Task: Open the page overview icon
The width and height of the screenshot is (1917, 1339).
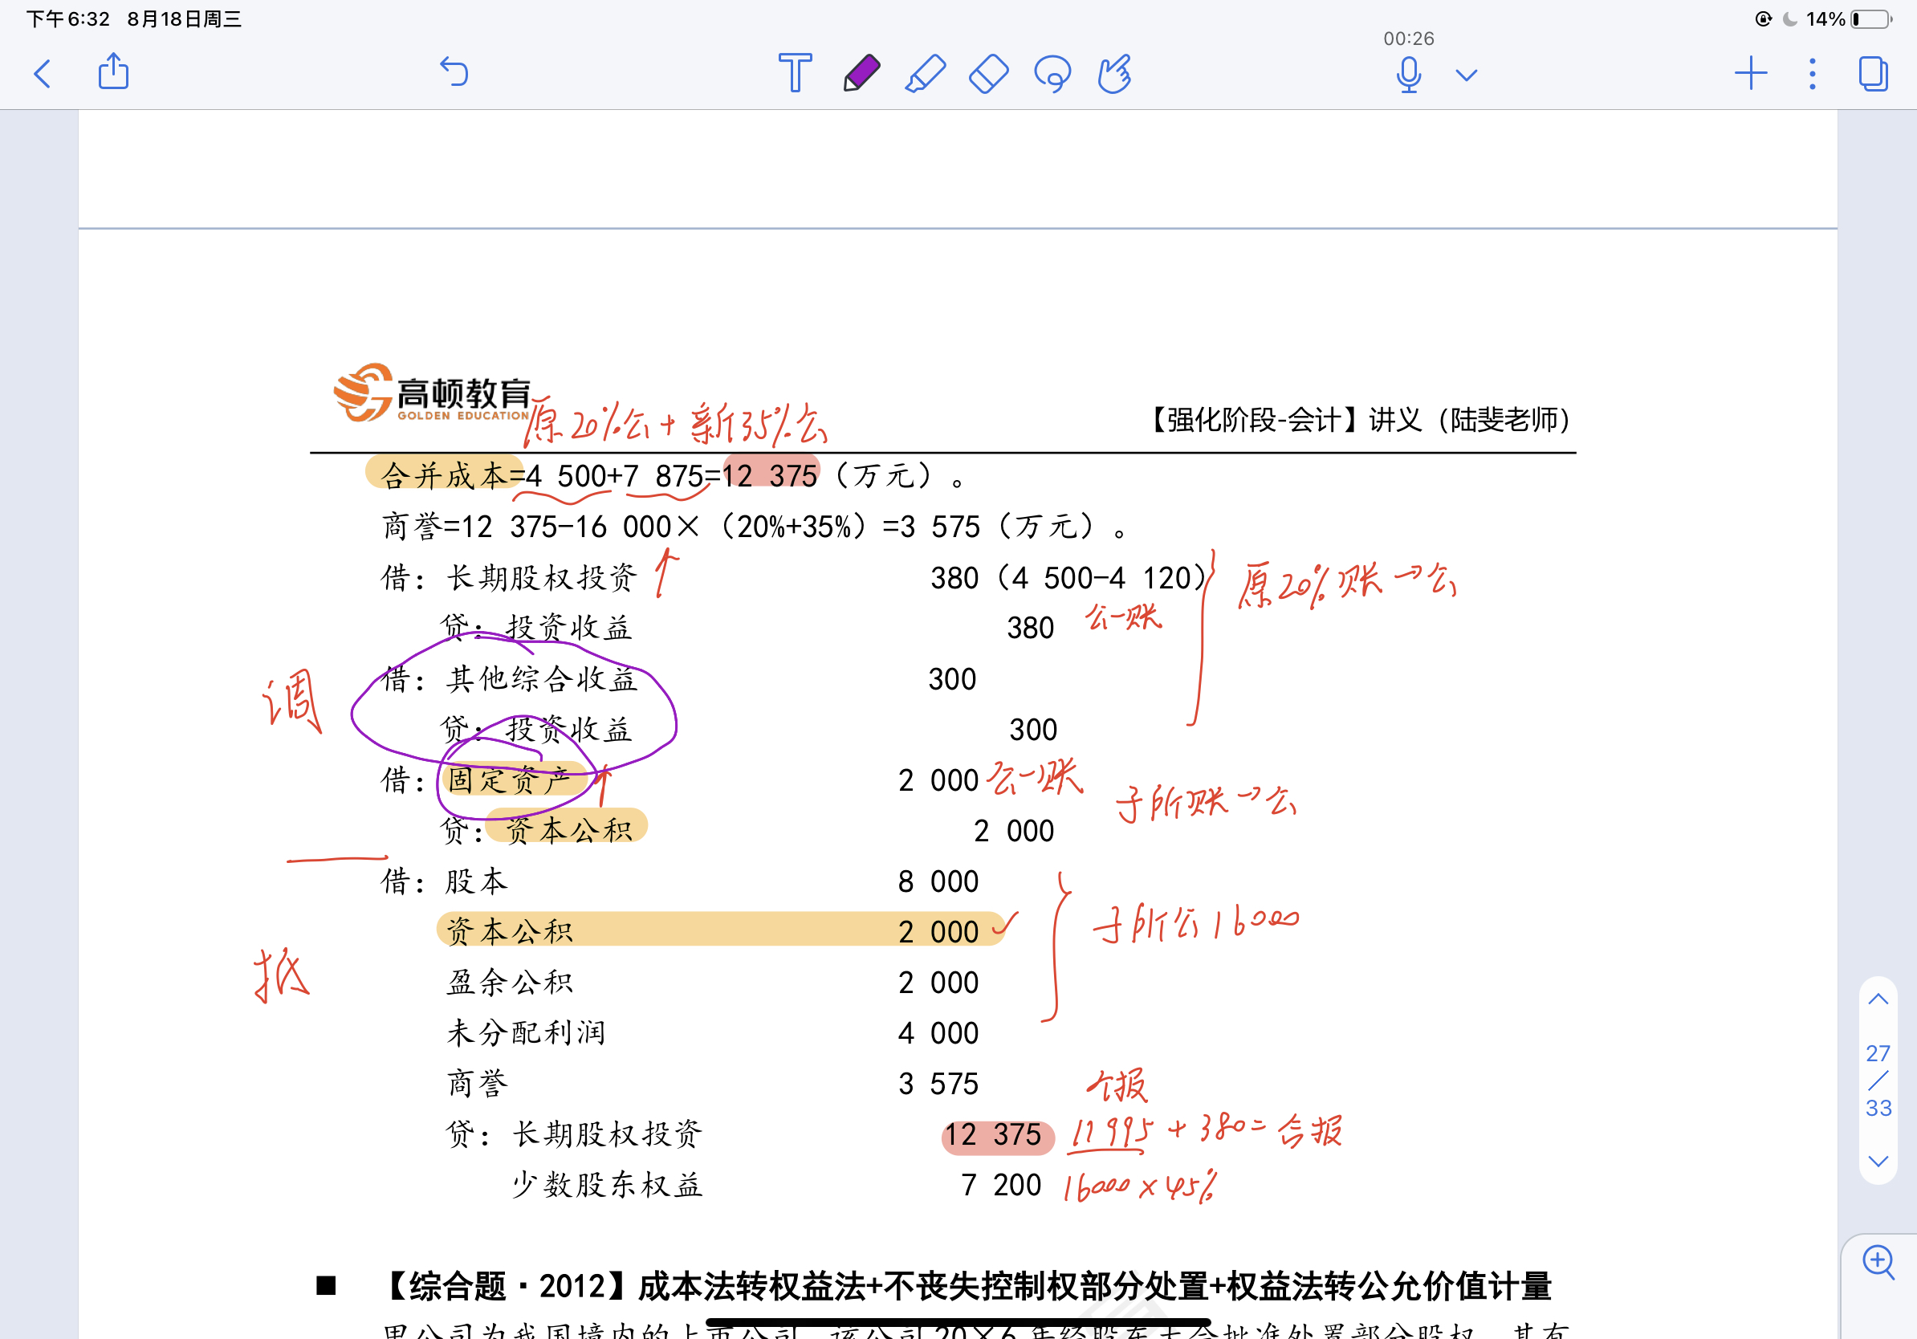Action: (x=1873, y=74)
